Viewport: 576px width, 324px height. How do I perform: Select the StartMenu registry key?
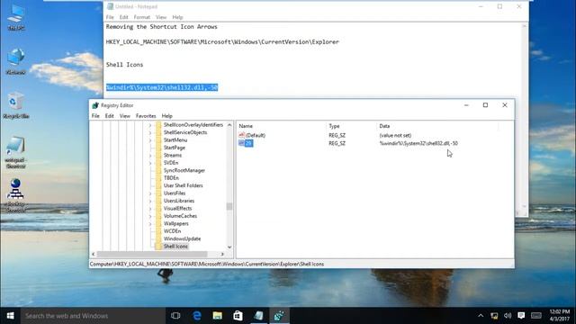click(175, 140)
